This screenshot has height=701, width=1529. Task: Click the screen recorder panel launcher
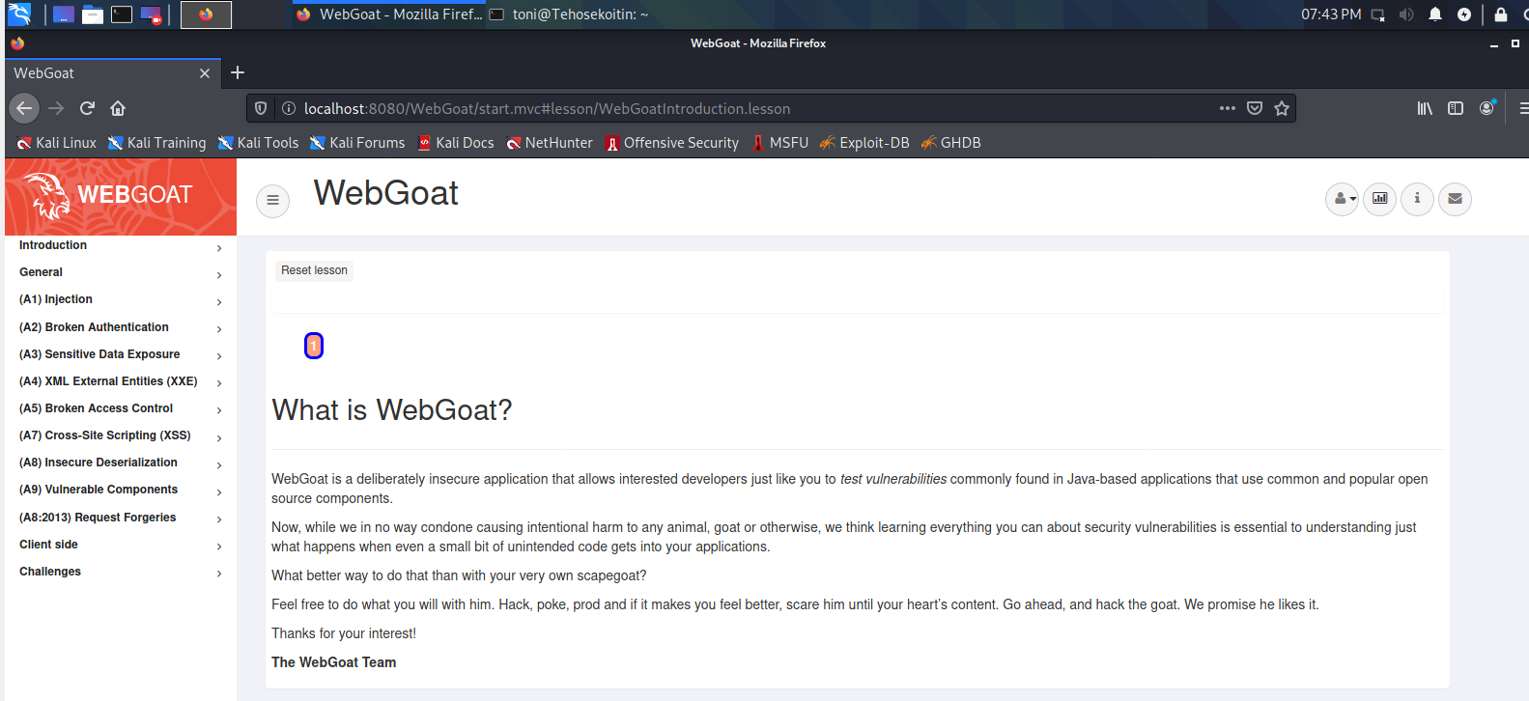point(151,14)
